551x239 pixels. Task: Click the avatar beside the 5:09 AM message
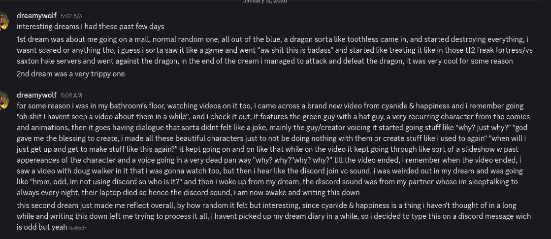coord(3,100)
